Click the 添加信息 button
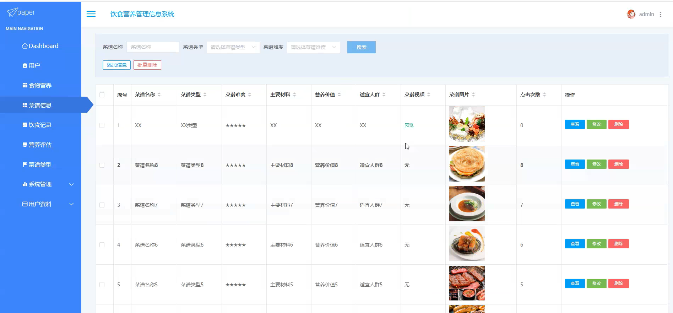This screenshot has width=673, height=313. click(117, 65)
